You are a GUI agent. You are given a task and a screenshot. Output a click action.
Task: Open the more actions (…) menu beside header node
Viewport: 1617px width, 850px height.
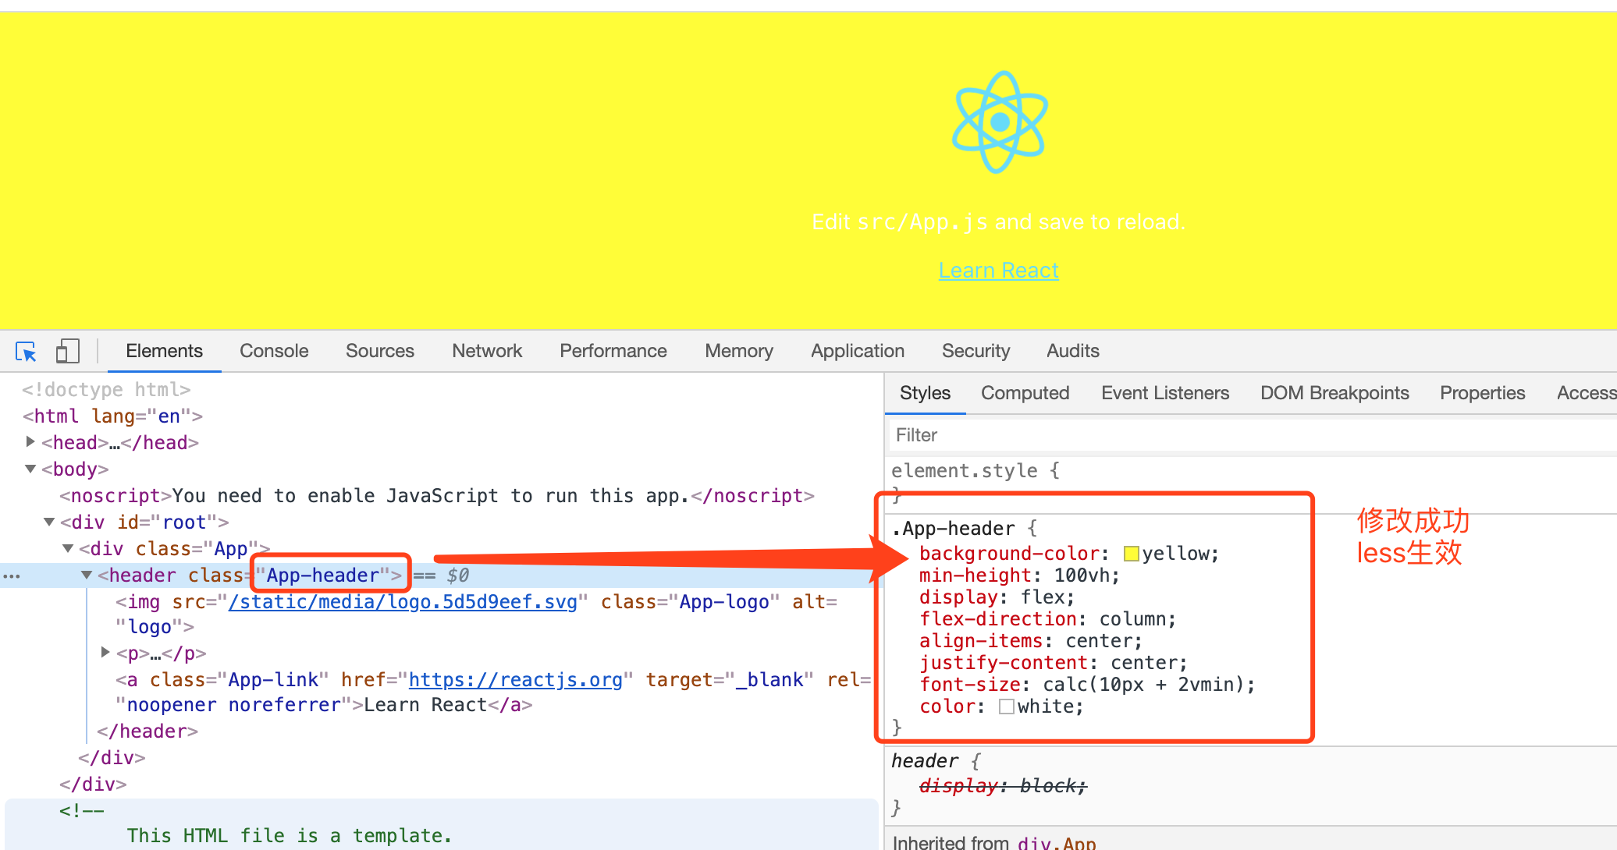point(12,576)
